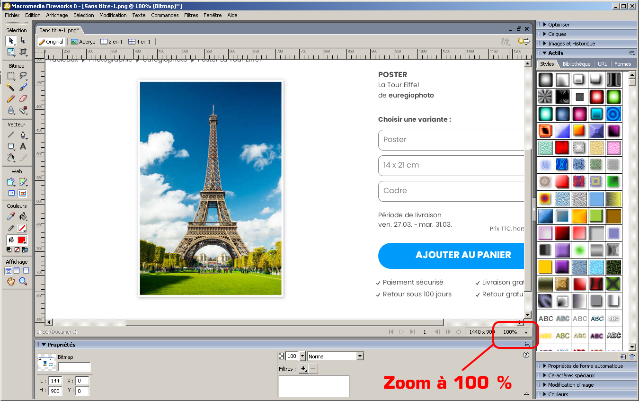Activate the Zoom magnifier tool
Viewport: 639px width, 401px height.
click(x=23, y=282)
